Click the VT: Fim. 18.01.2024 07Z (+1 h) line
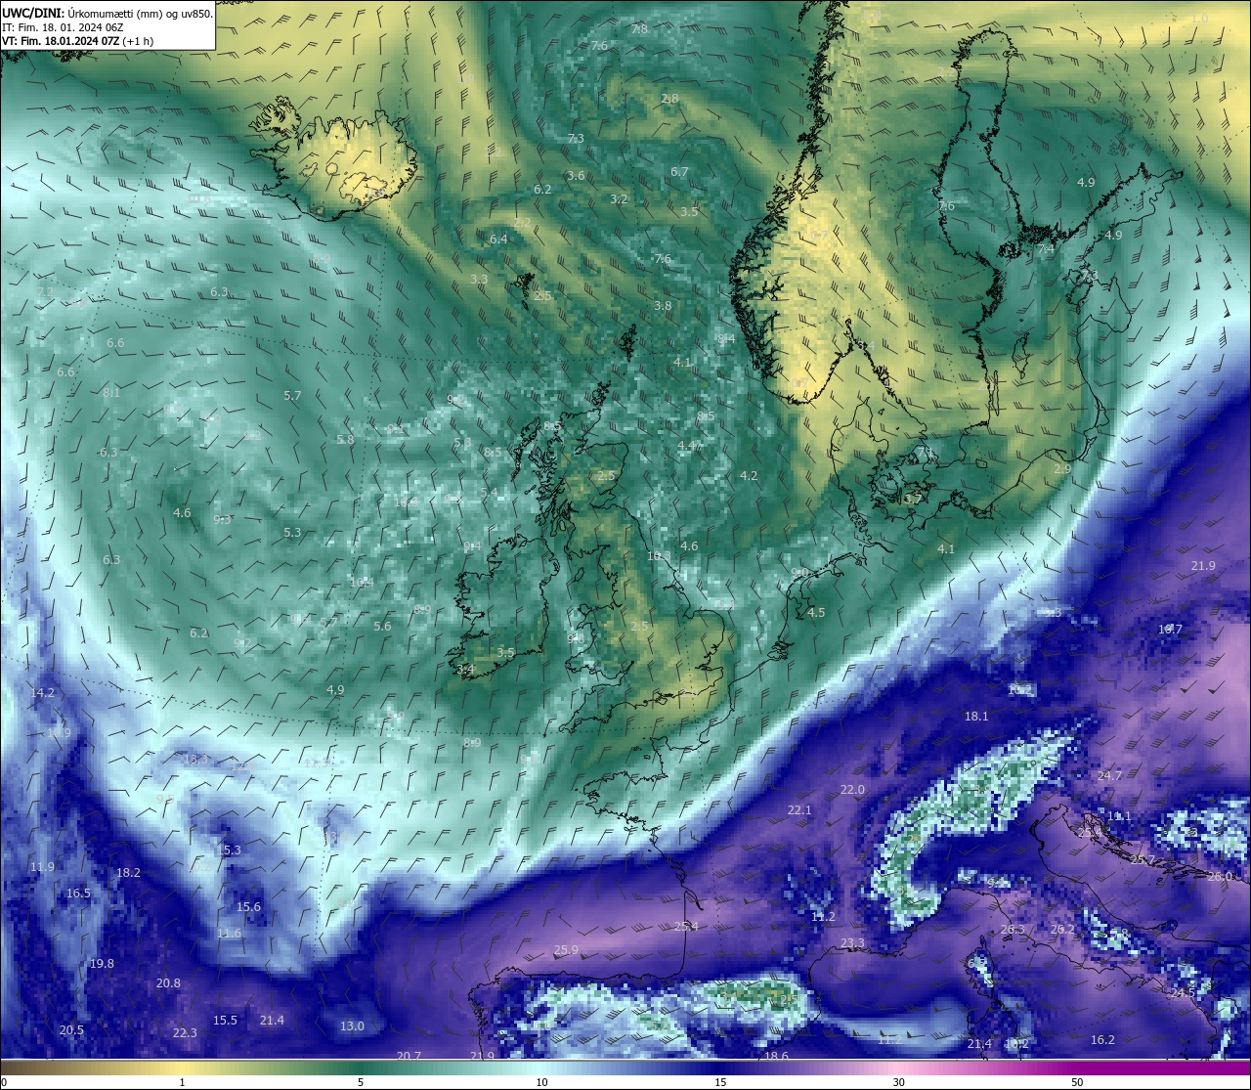The height and width of the screenshot is (1090, 1251). (x=77, y=41)
